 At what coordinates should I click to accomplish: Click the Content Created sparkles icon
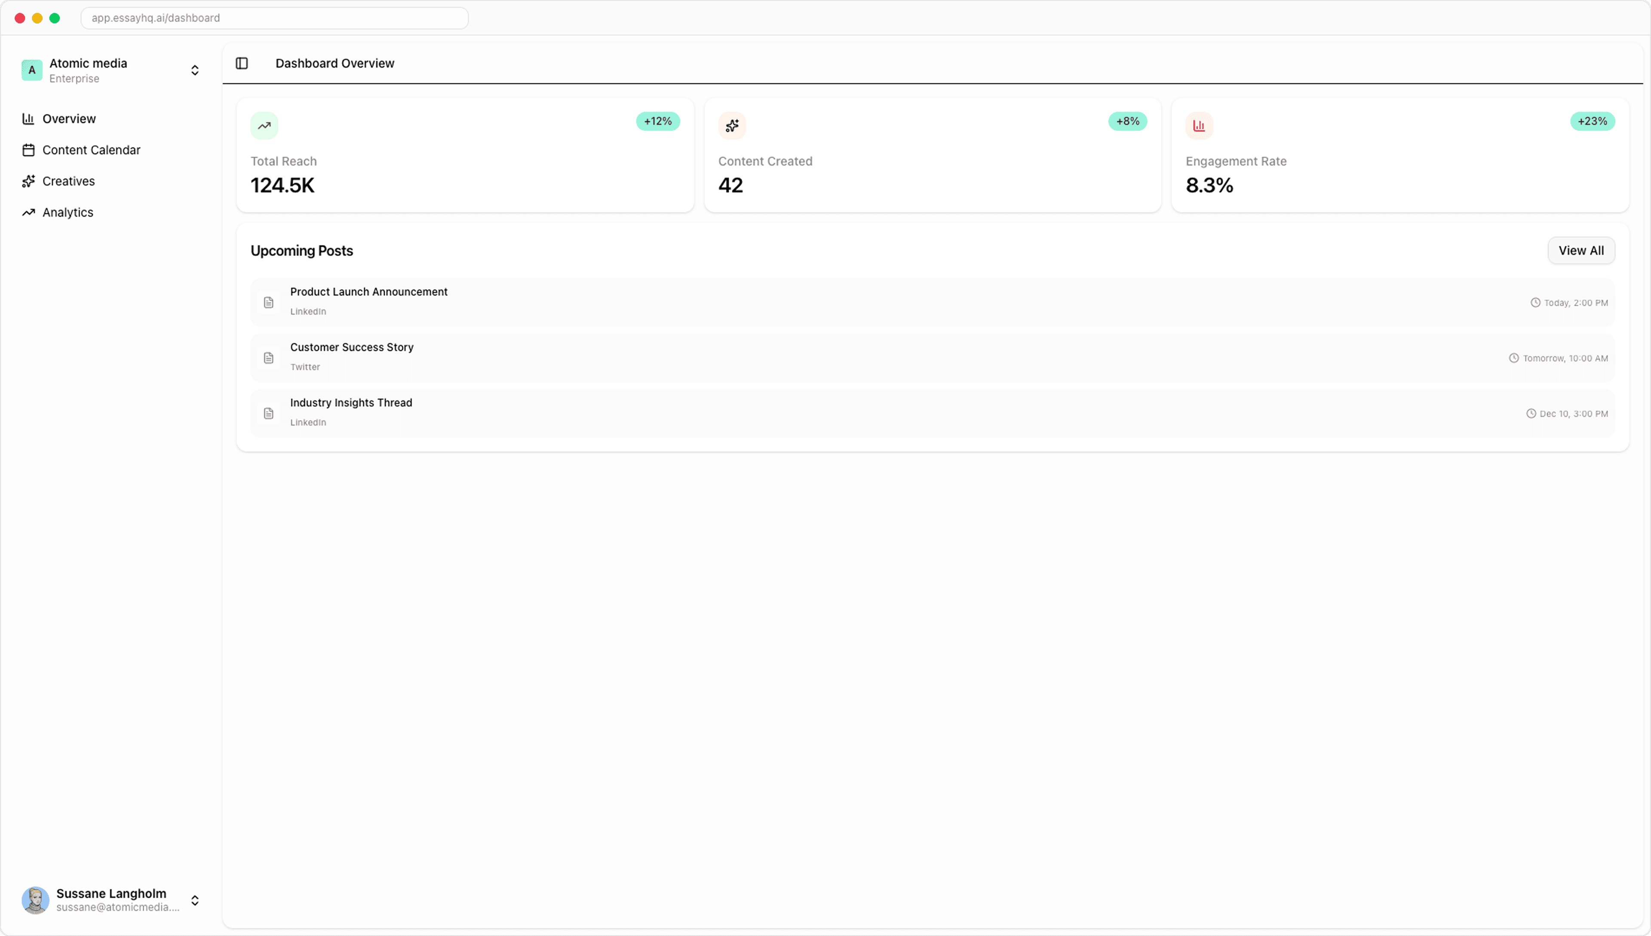click(x=732, y=126)
